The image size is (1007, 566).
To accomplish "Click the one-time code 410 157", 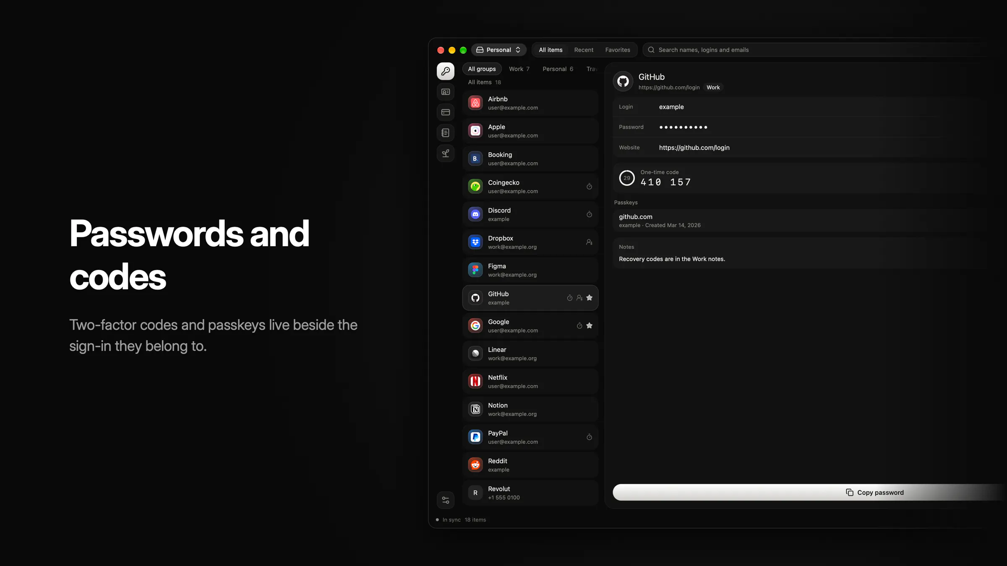I will coord(665,182).
